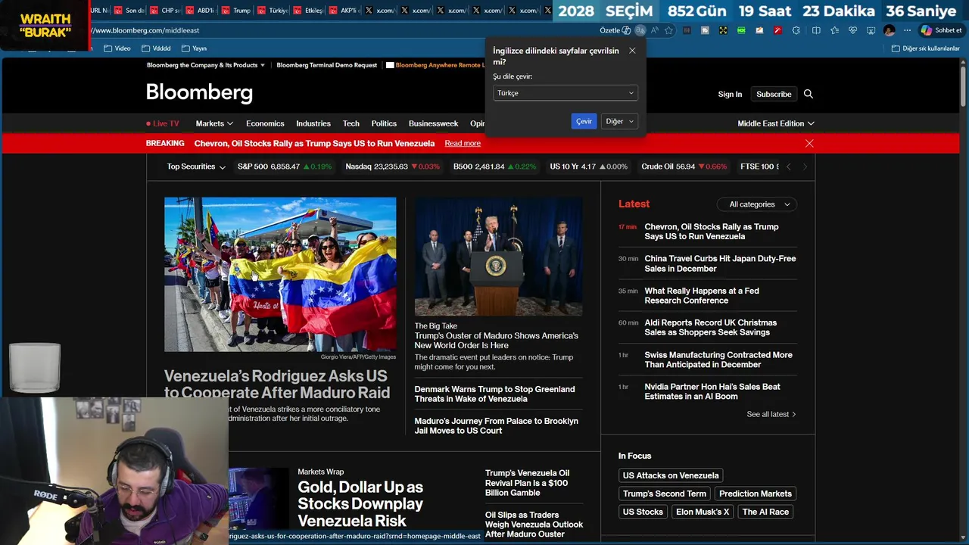Open Denmark Warns Trump Greenland headline
This screenshot has width=969, height=545.
tap(494, 394)
